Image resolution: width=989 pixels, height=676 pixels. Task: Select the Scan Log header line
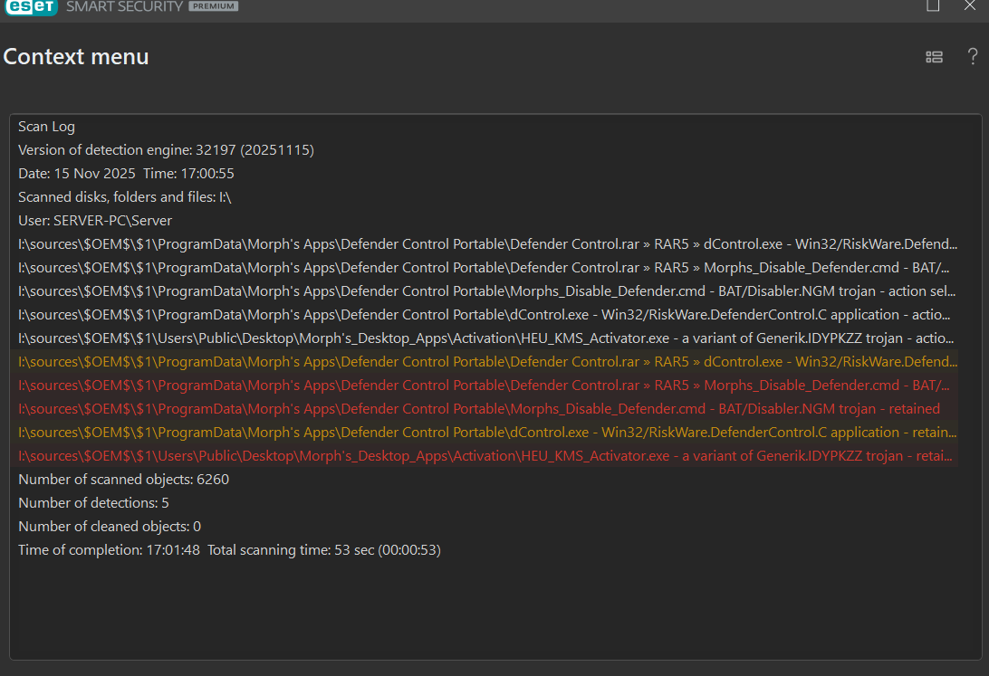point(46,127)
